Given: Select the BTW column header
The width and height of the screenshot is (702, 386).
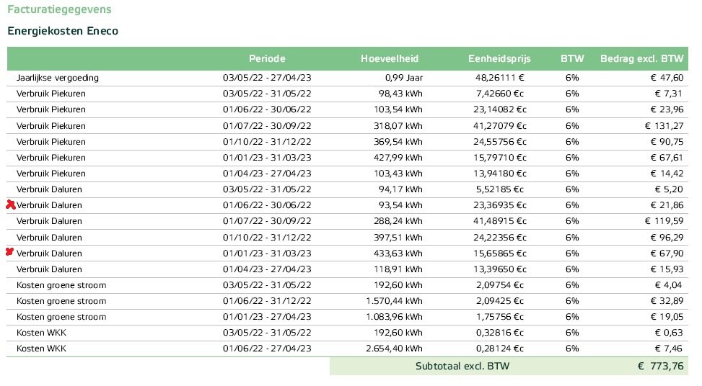Looking at the screenshot, I should pos(572,59).
